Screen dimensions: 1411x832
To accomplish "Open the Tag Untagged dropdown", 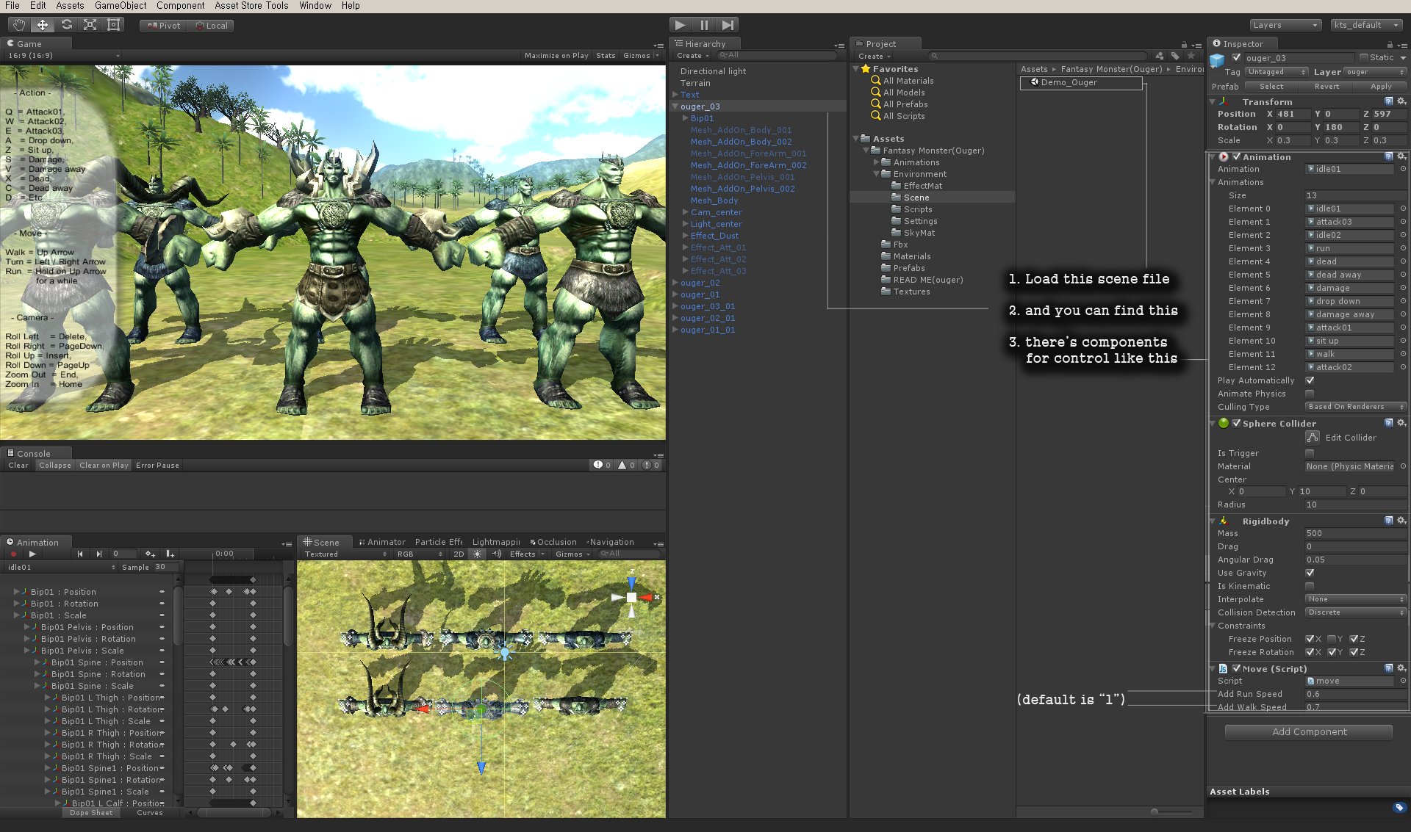I will pos(1277,72).
